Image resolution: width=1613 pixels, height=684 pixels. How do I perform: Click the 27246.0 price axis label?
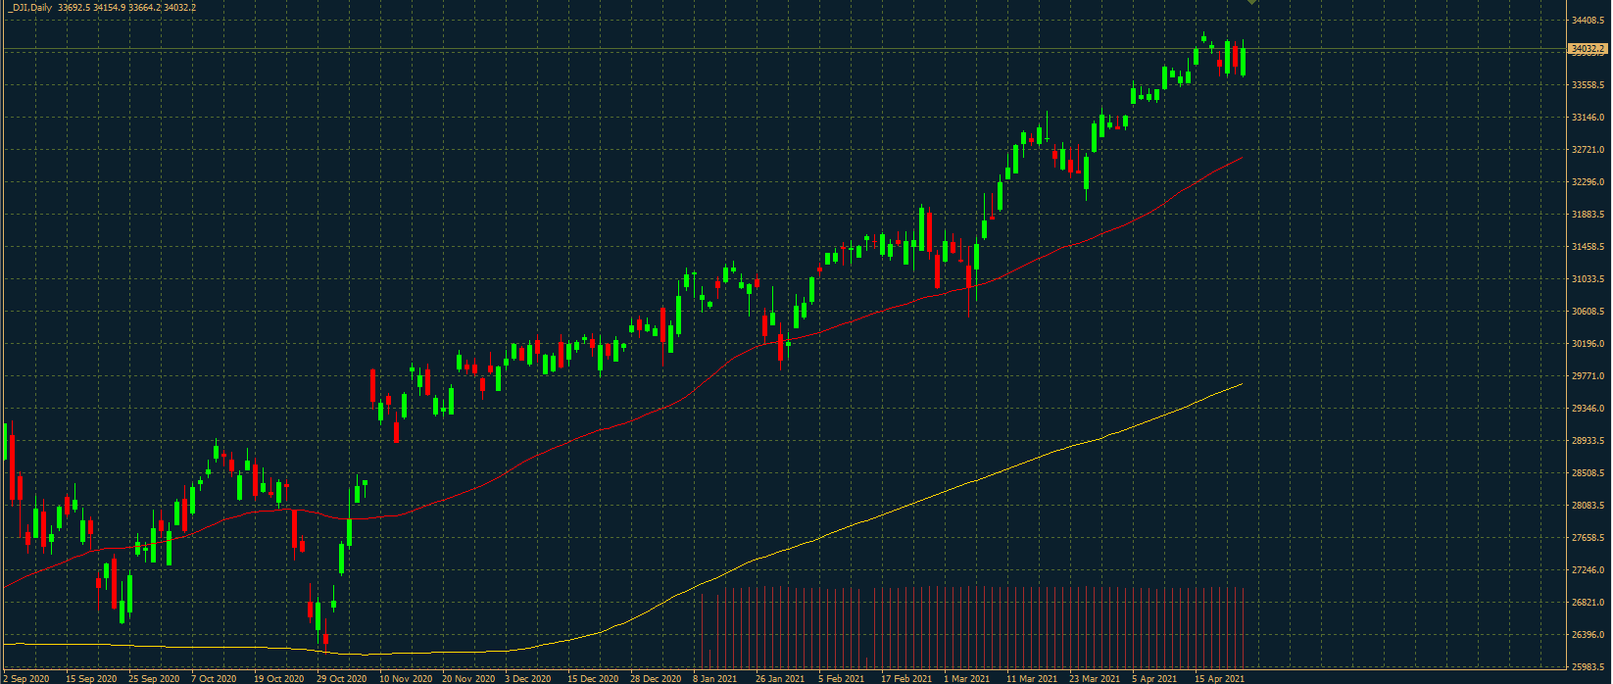[x=1589, y=570]
